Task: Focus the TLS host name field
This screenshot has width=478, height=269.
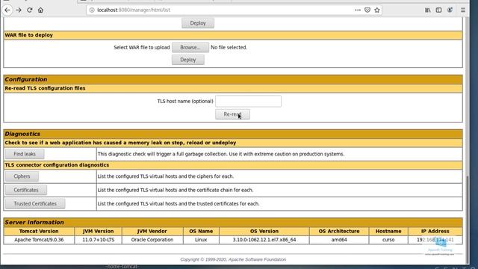Action: (x=248, y=101)
